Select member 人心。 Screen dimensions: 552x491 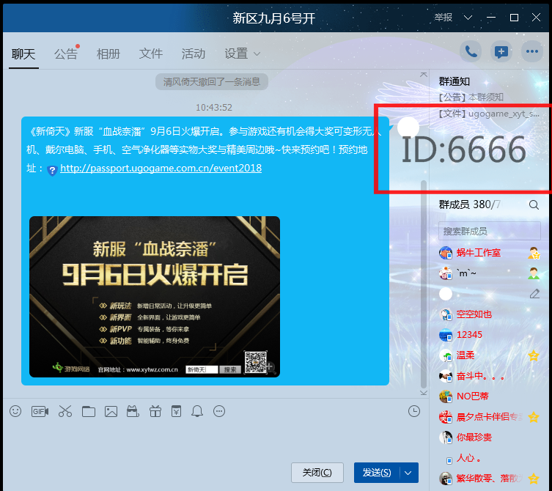click(469, 458)
